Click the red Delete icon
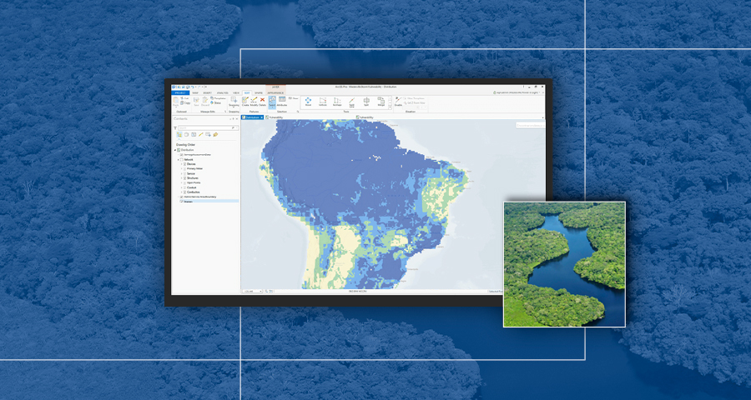The height and width of the screenshot is (400, 751). tap(262, 101)
